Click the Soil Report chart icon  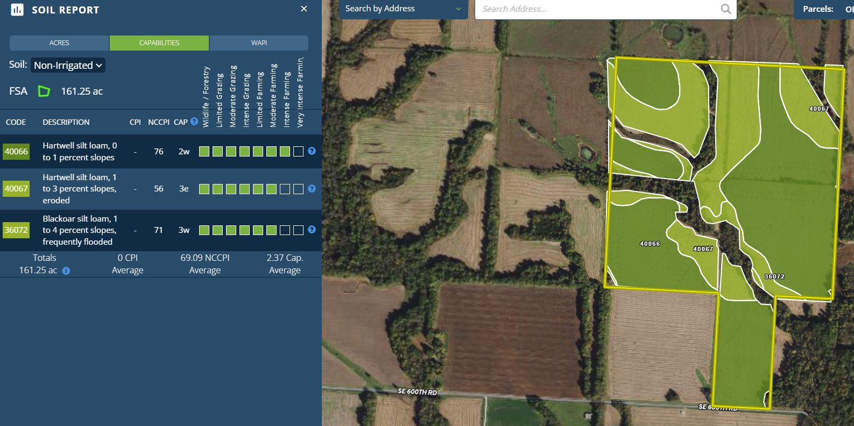17,10
